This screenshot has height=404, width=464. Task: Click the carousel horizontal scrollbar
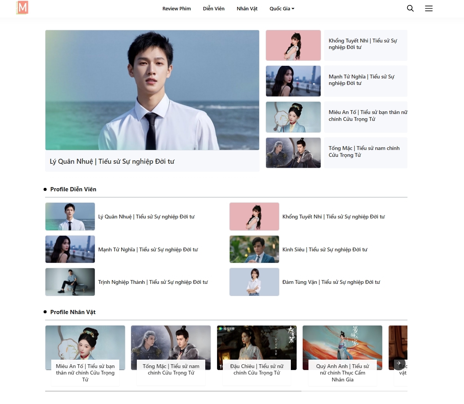pos(173,391)
